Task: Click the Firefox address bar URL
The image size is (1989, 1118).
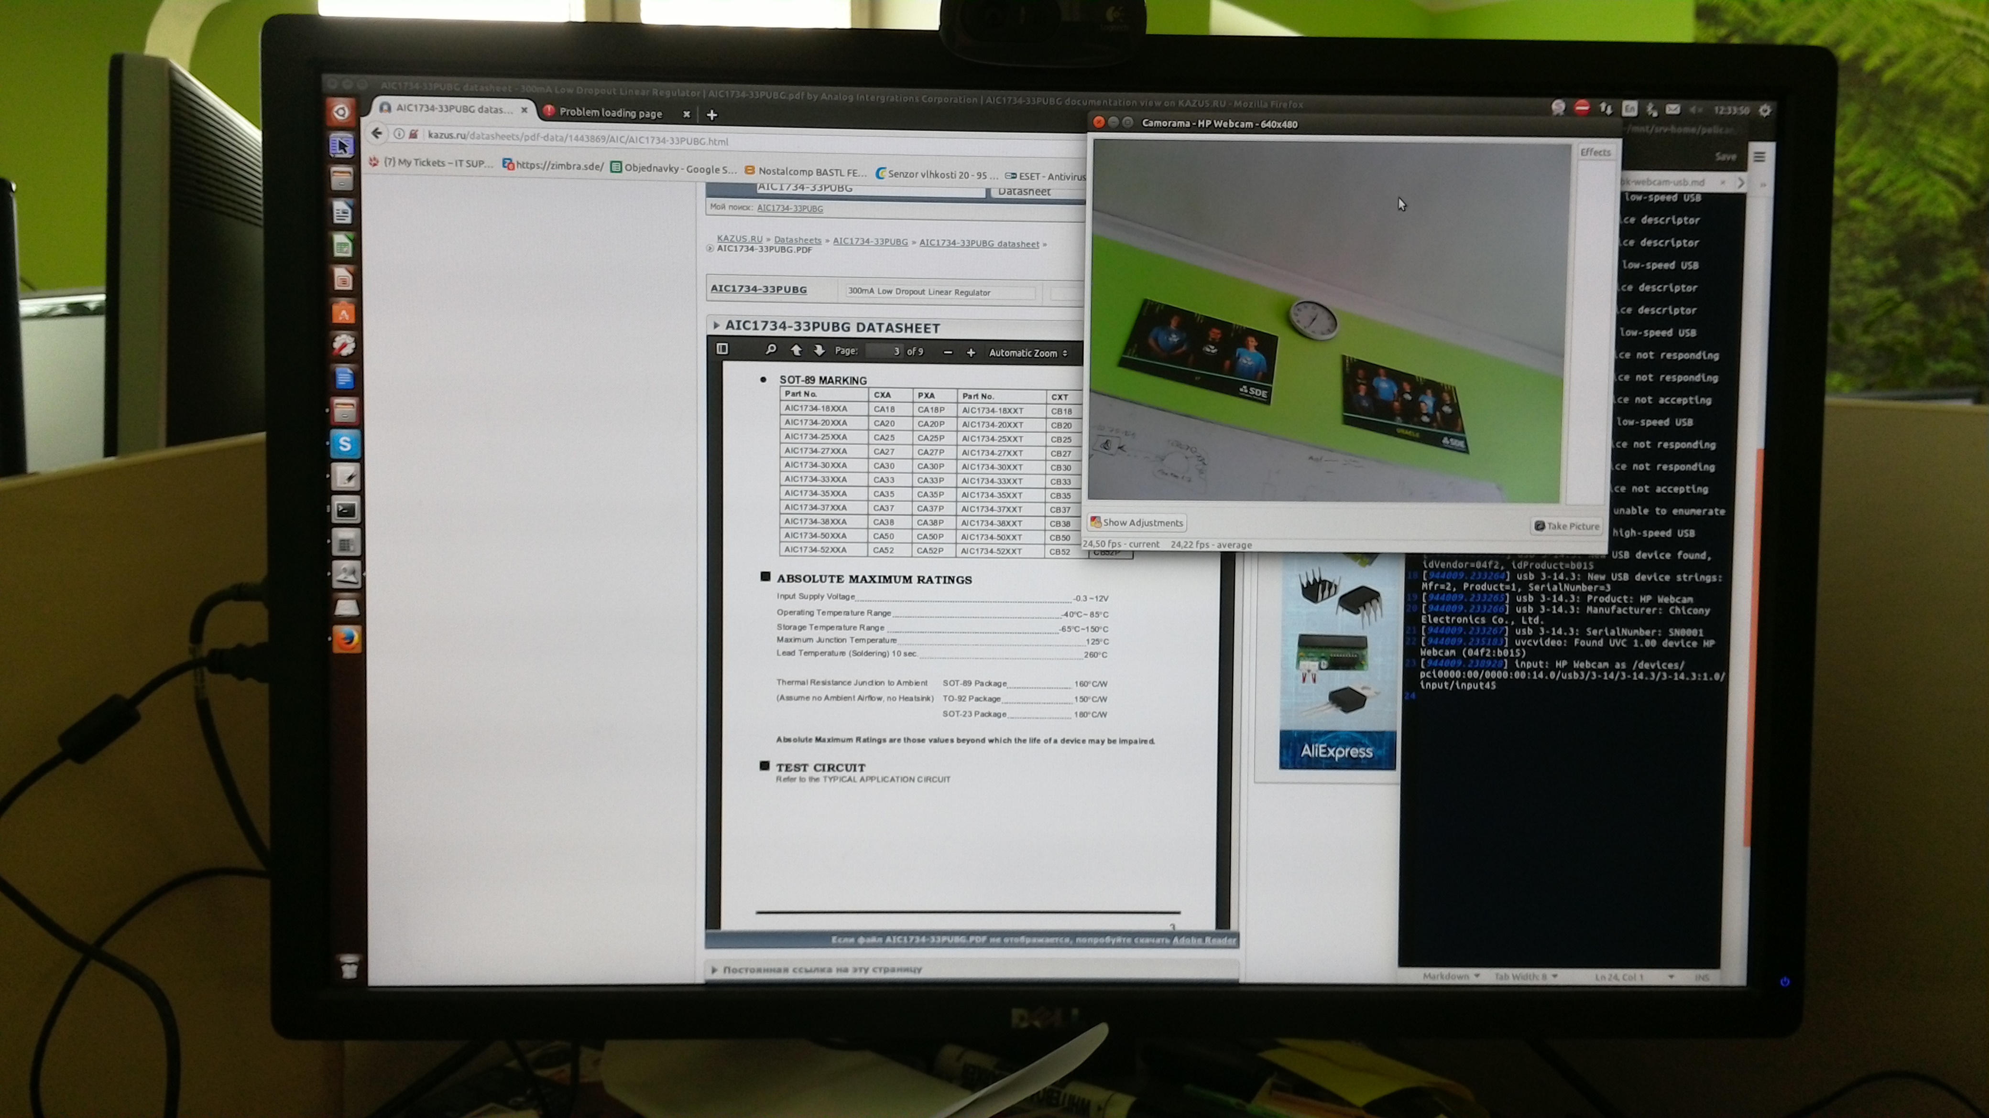Action: 578,138
